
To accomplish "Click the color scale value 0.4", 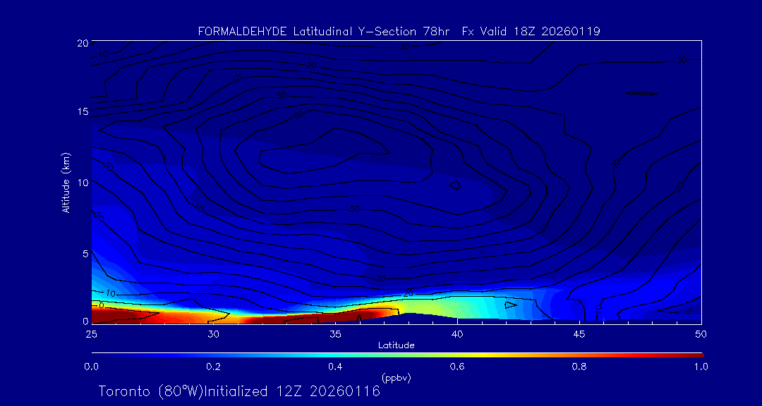I will pos(335,367).
